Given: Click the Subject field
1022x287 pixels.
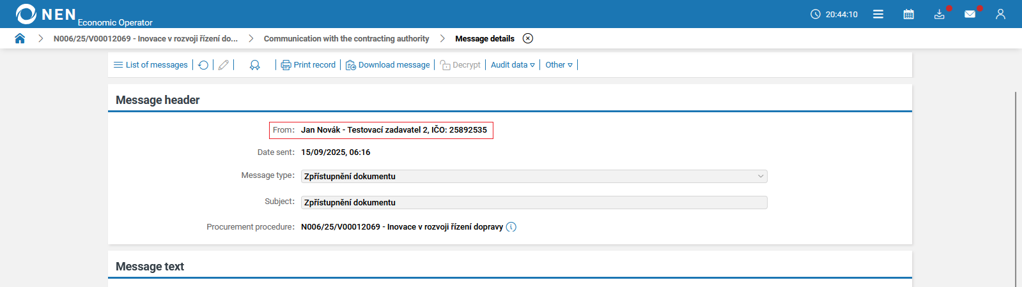Looking at the screenshot, I should (x=534, y=202).
